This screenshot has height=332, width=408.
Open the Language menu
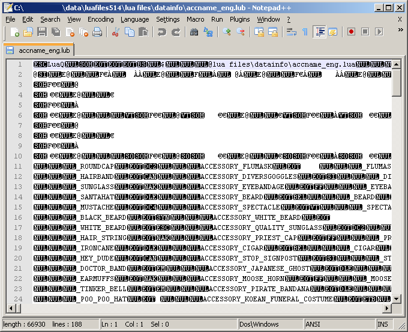(134, 19)
